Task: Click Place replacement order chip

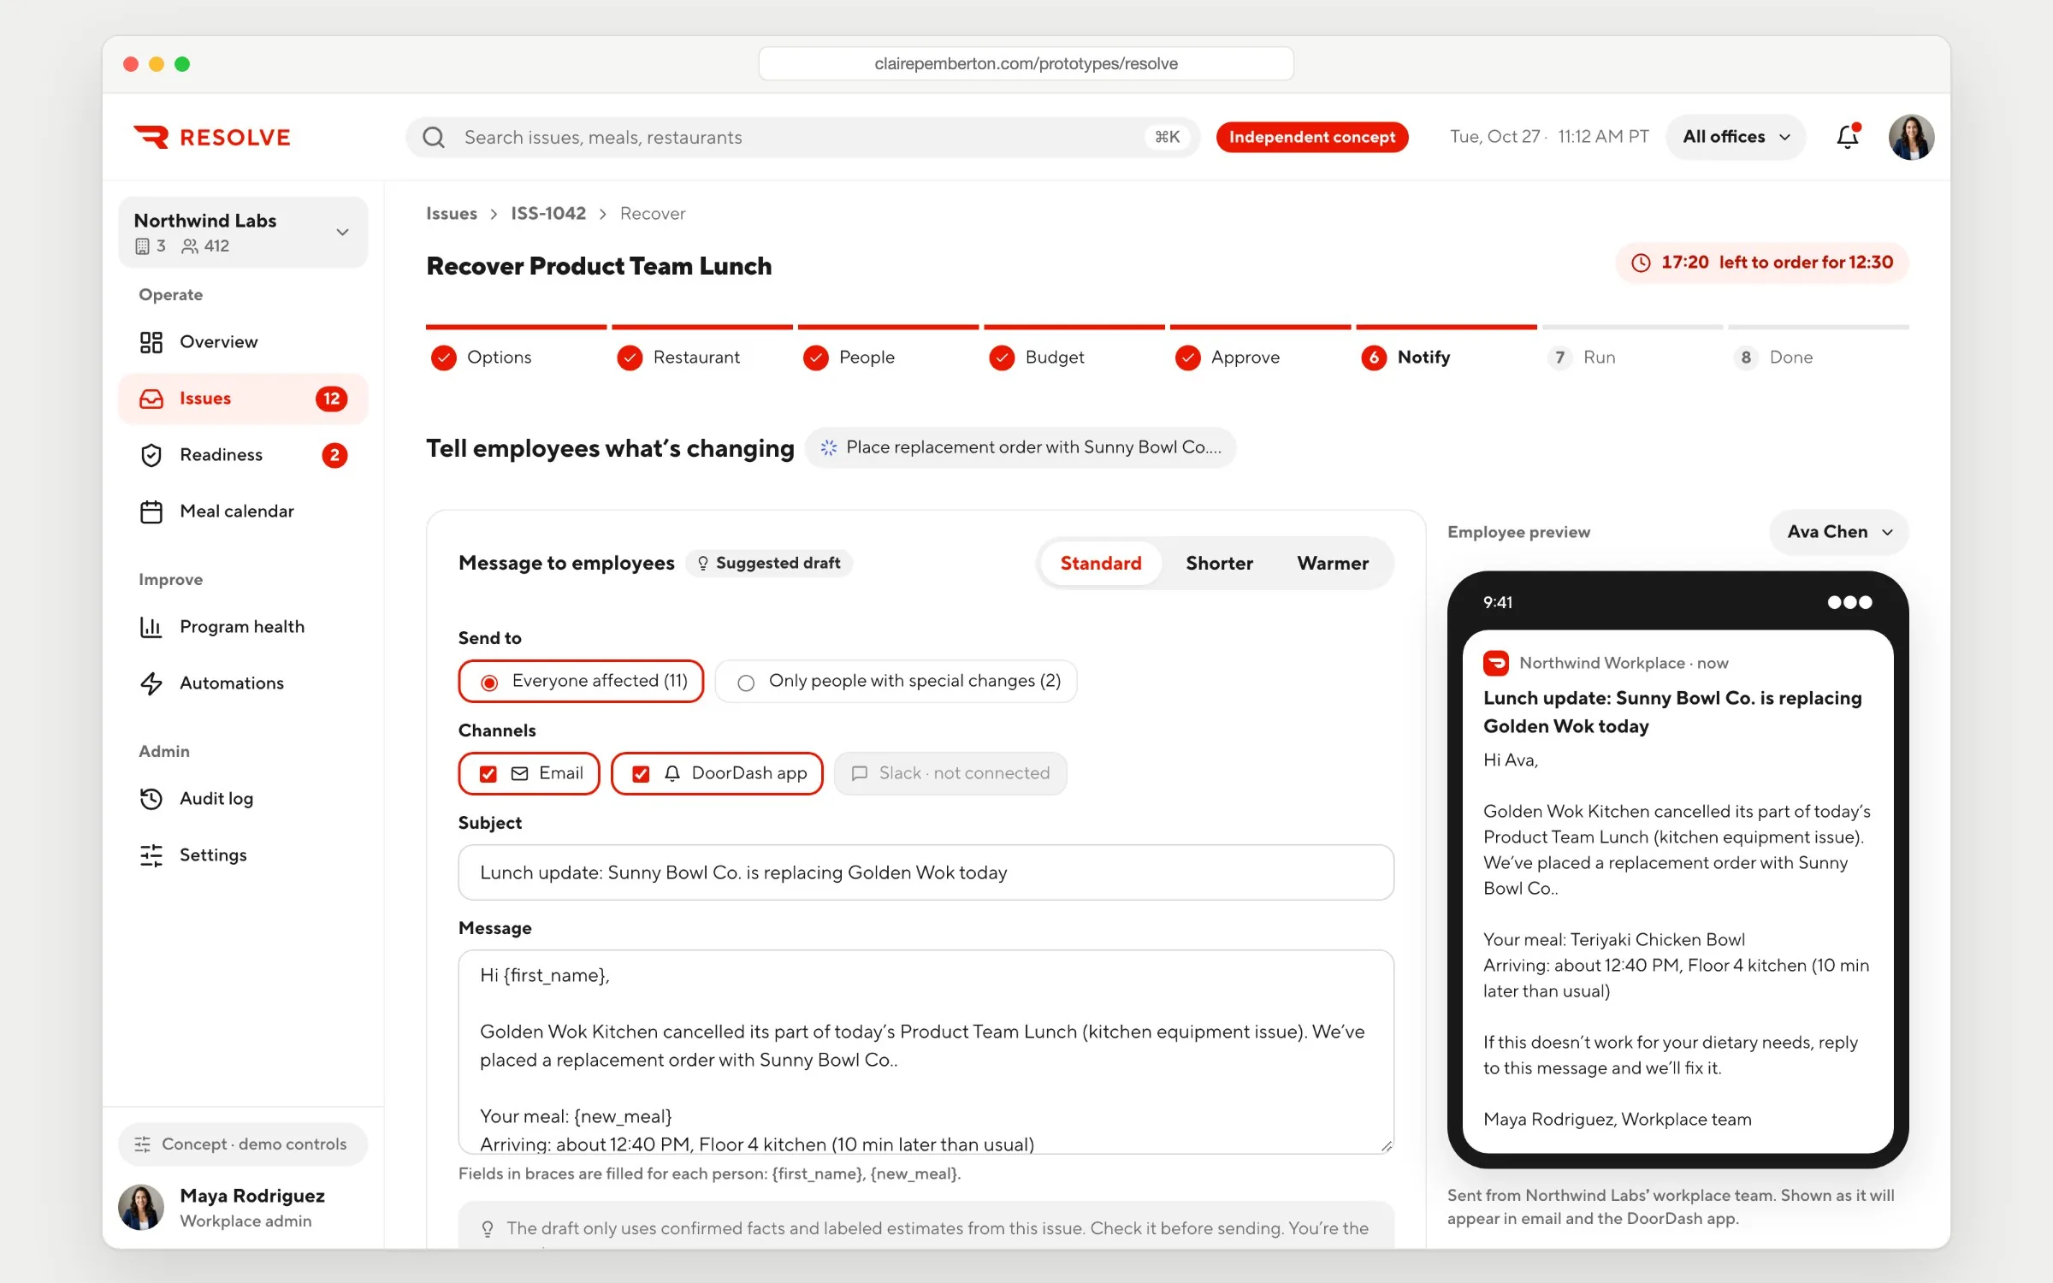Action: click(1020, 447)
